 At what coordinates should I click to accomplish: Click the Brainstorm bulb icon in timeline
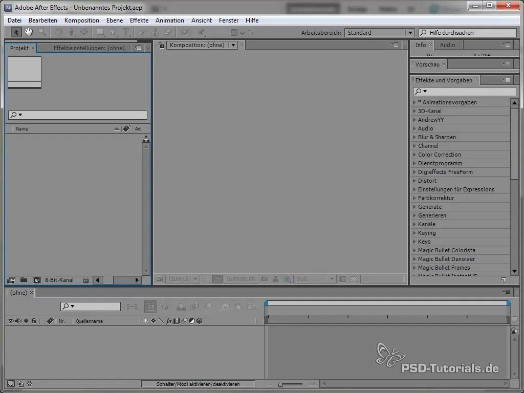[x=225, y=307]
